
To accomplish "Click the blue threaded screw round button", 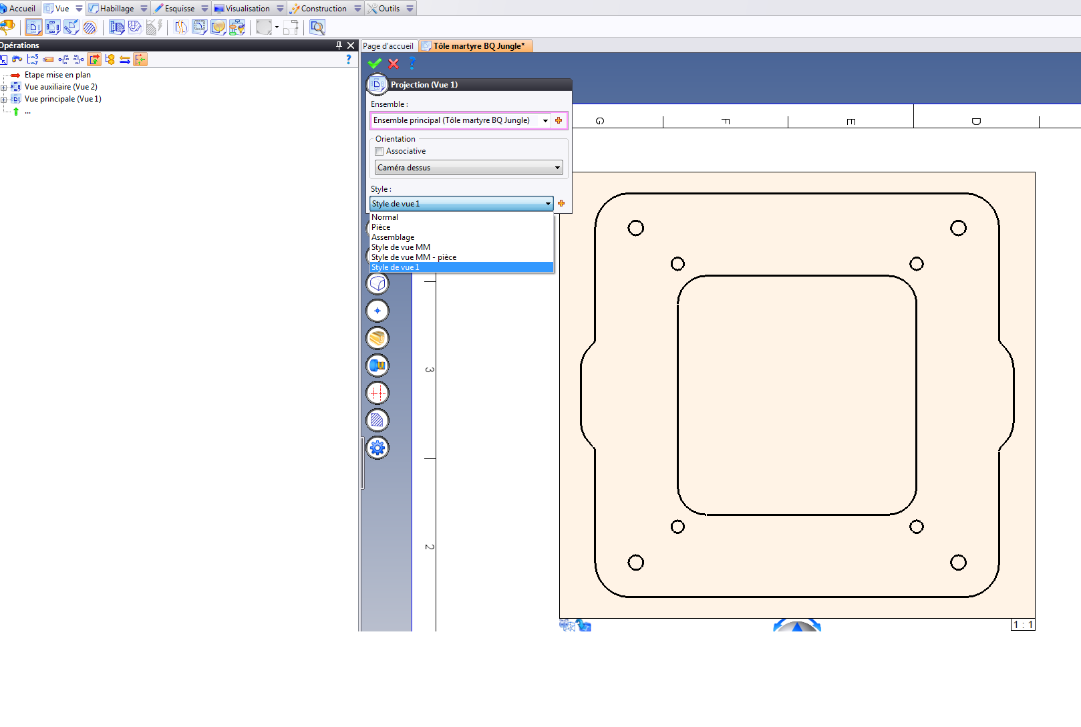I will [377, 366].
